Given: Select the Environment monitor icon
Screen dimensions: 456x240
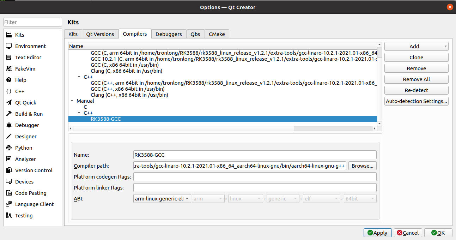Looking at the screenshot, I should [9, 46].
